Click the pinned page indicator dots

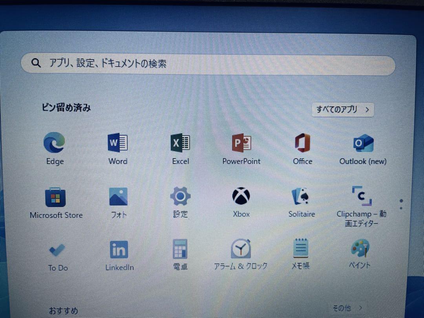coord(401,204)
